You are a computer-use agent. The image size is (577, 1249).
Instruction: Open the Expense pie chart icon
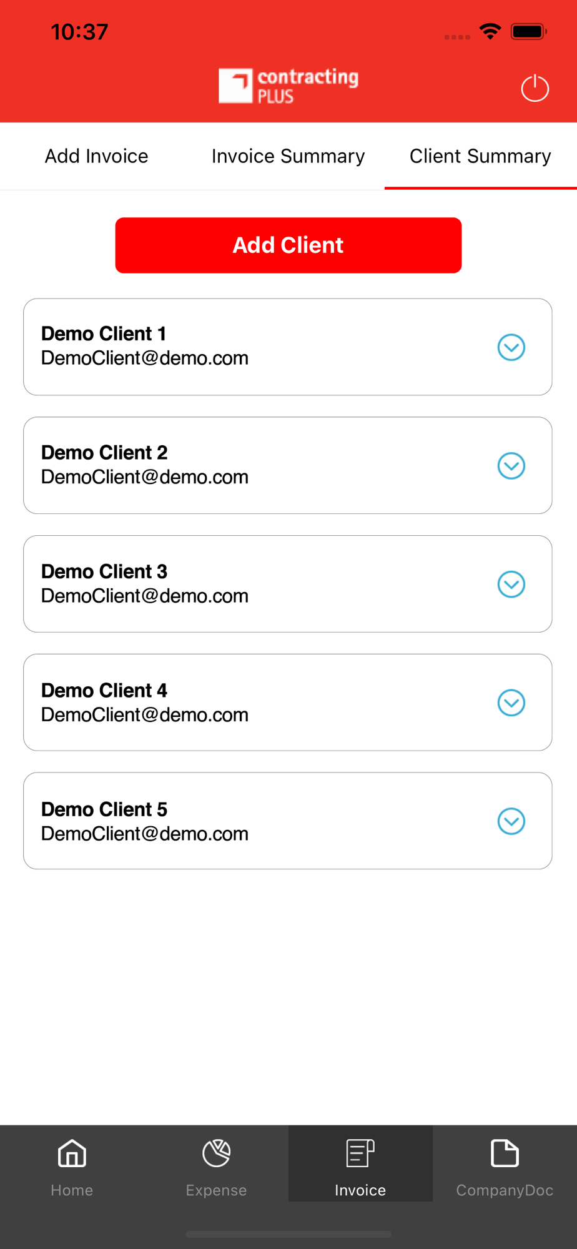pos(216,1153)
